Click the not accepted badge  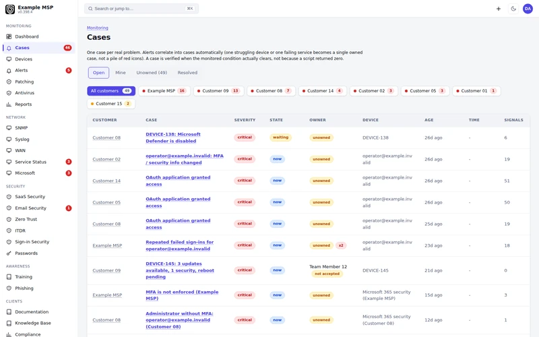coord(327,274)
